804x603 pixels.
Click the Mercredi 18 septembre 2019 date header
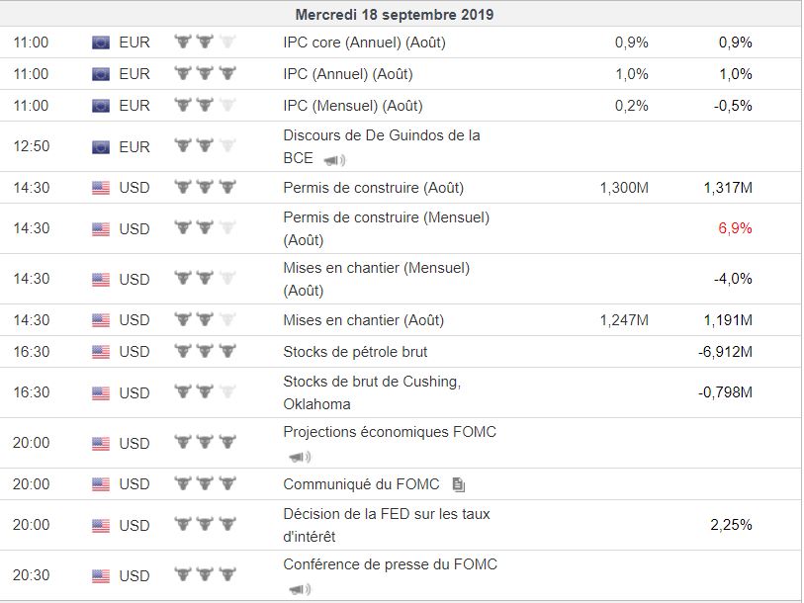click(x=395, y=15)
